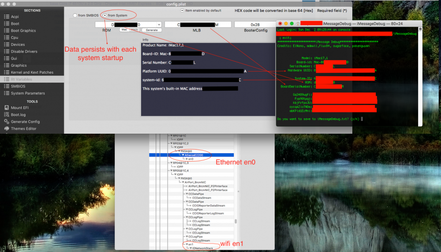Collapse the RP01@1C tree node
This screenshot has height=252, width=441.
(171, 136)
